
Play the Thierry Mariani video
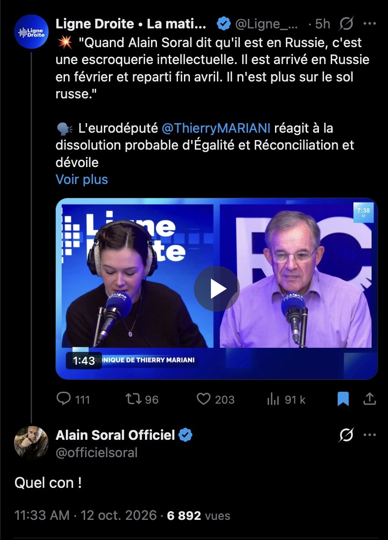click(x=216, y=289)
